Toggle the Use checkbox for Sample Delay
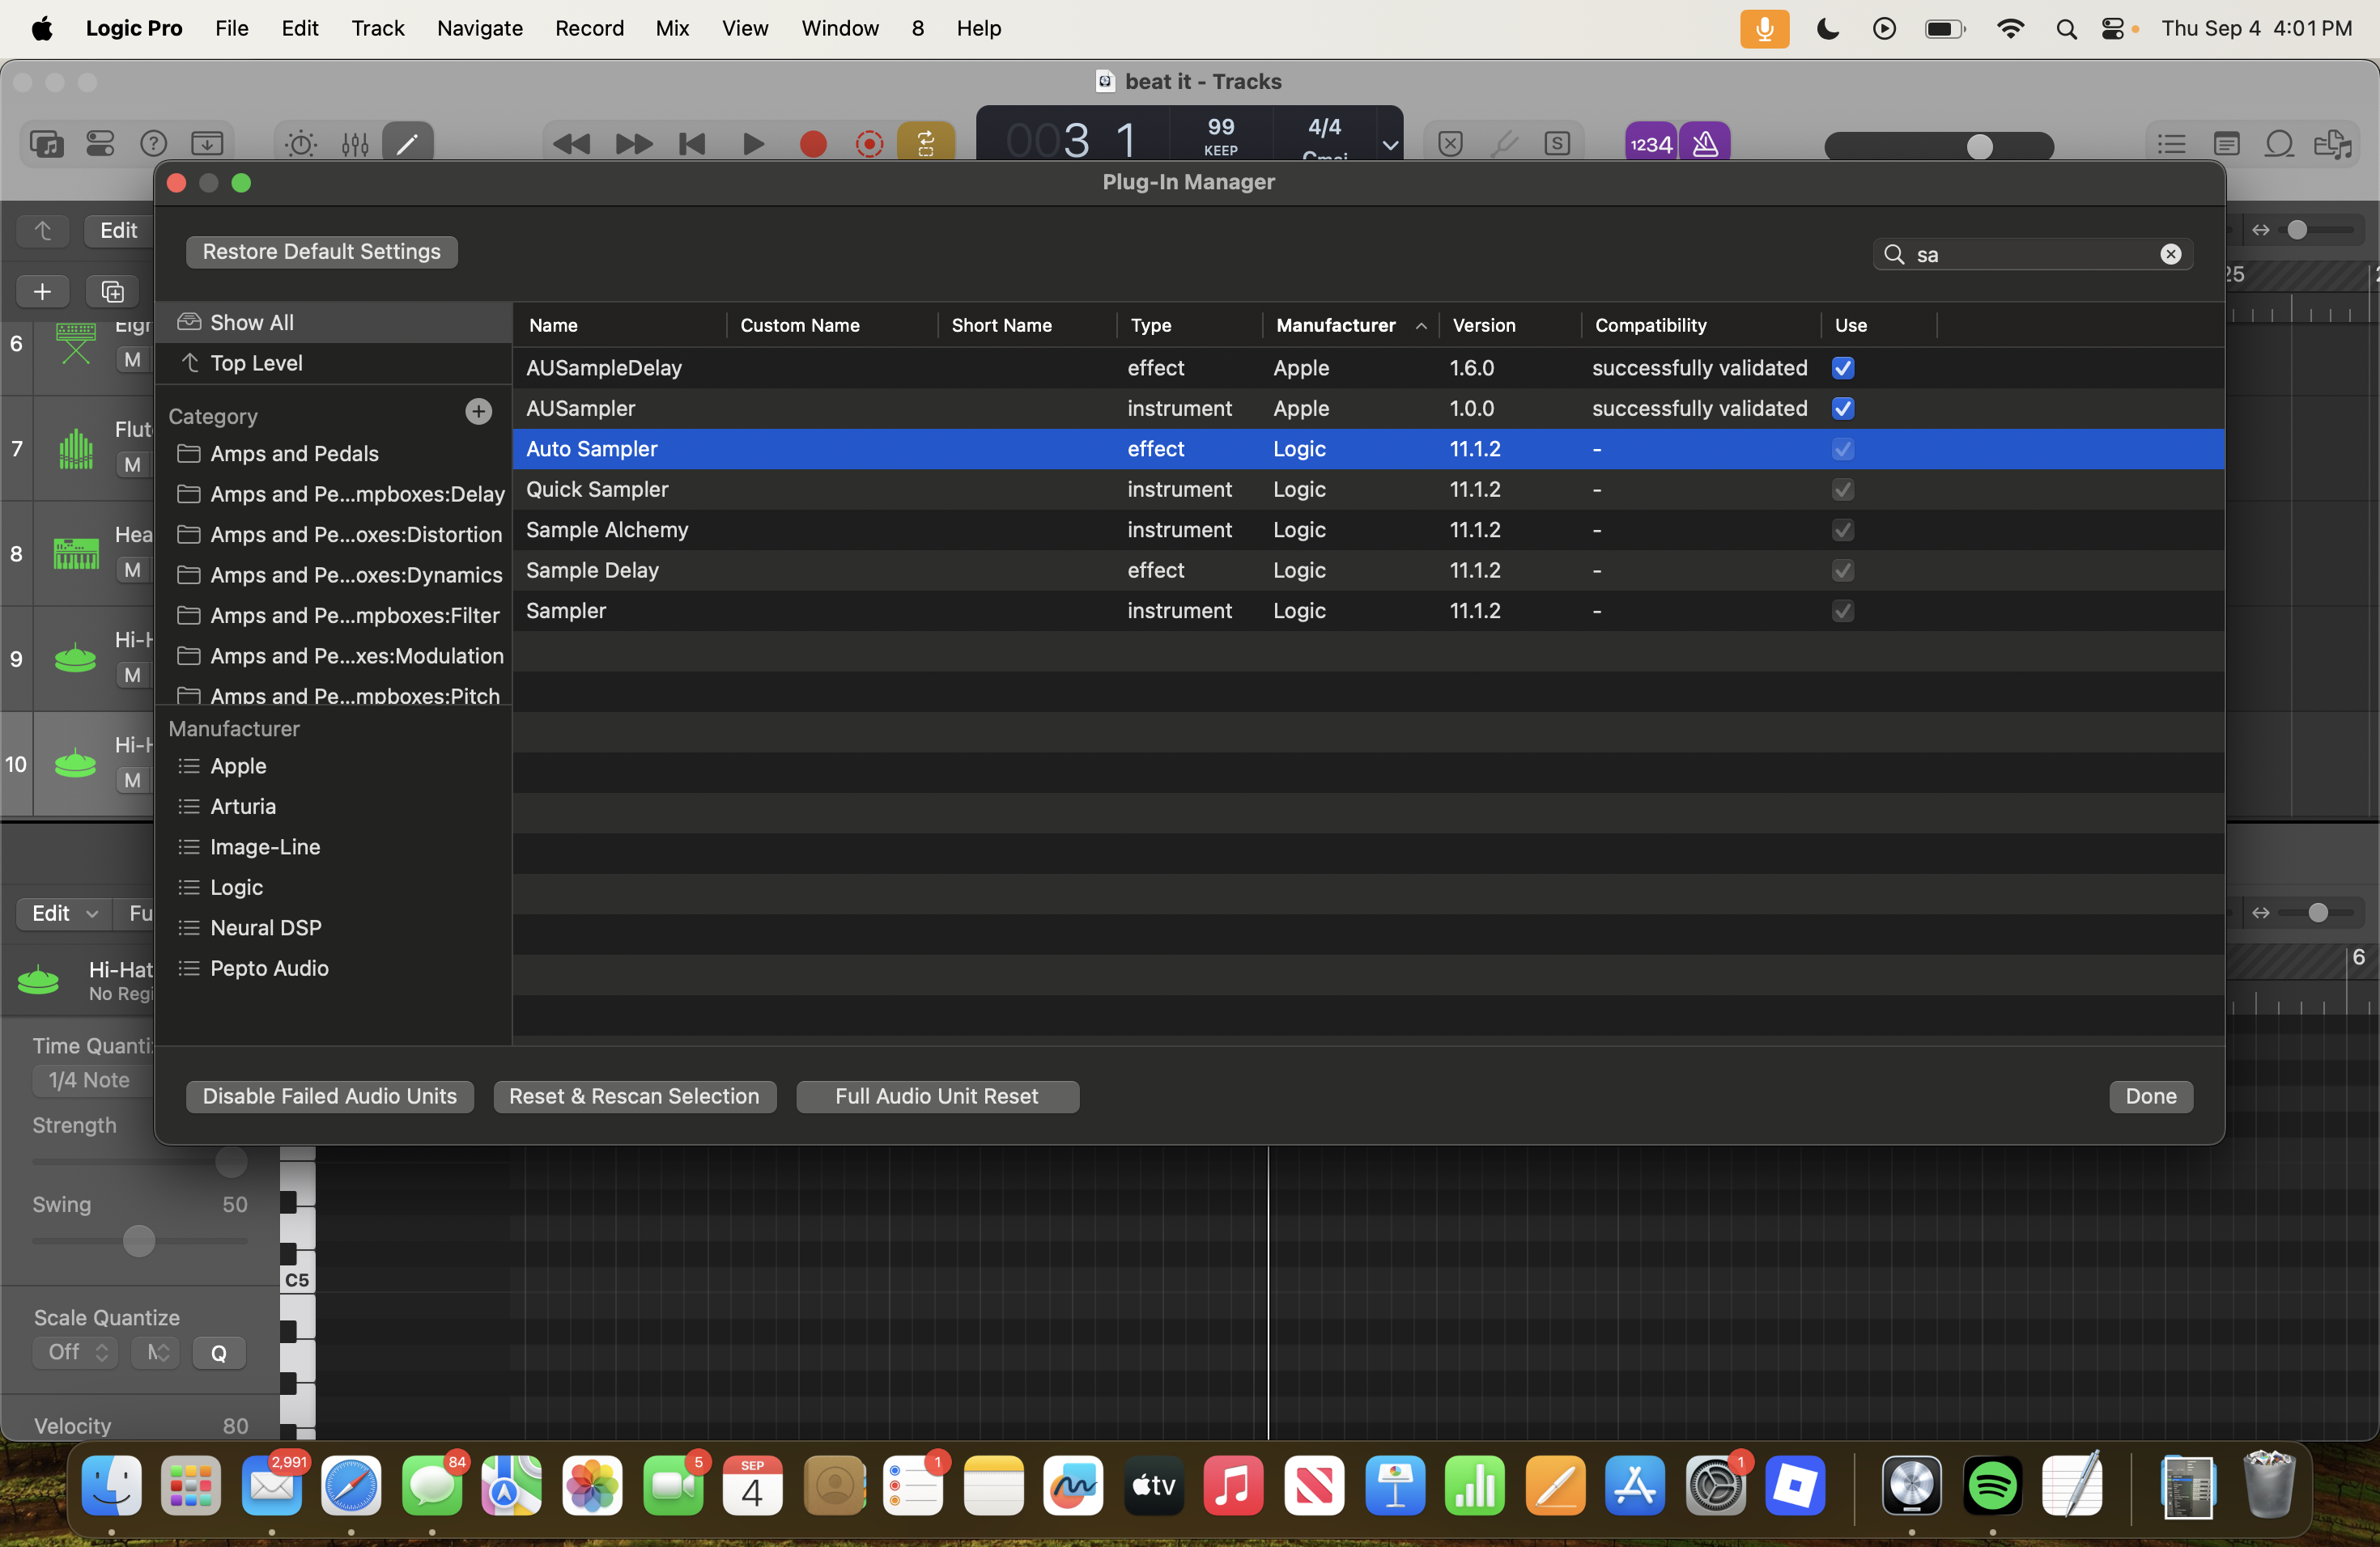 tap(1843, 570)
